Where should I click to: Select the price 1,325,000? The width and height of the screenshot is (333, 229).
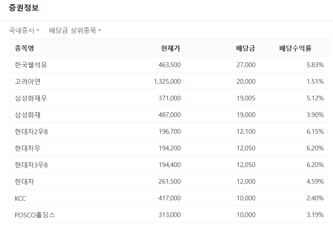[x=167, y=81]
